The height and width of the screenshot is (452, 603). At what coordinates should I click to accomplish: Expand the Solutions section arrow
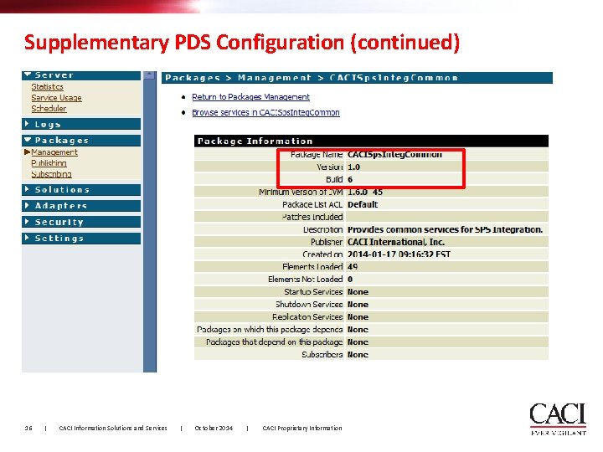click(x=27, y=189)
